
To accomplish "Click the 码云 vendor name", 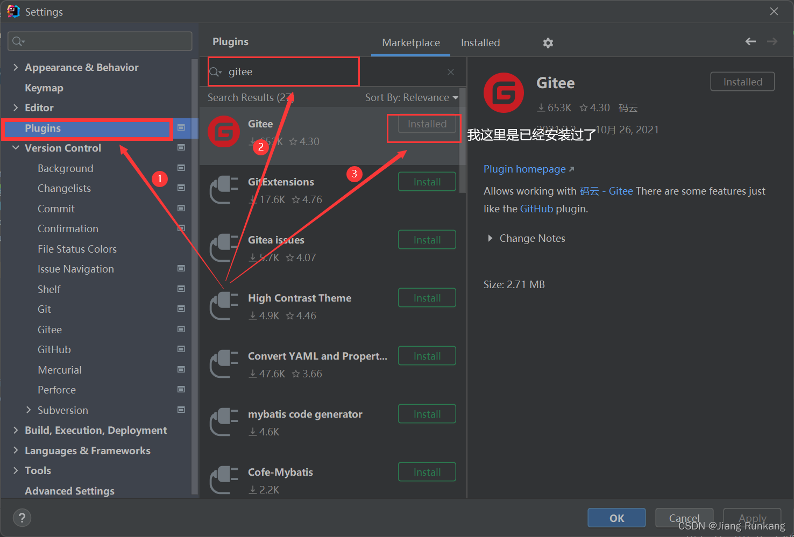I will tap(628, 108).
